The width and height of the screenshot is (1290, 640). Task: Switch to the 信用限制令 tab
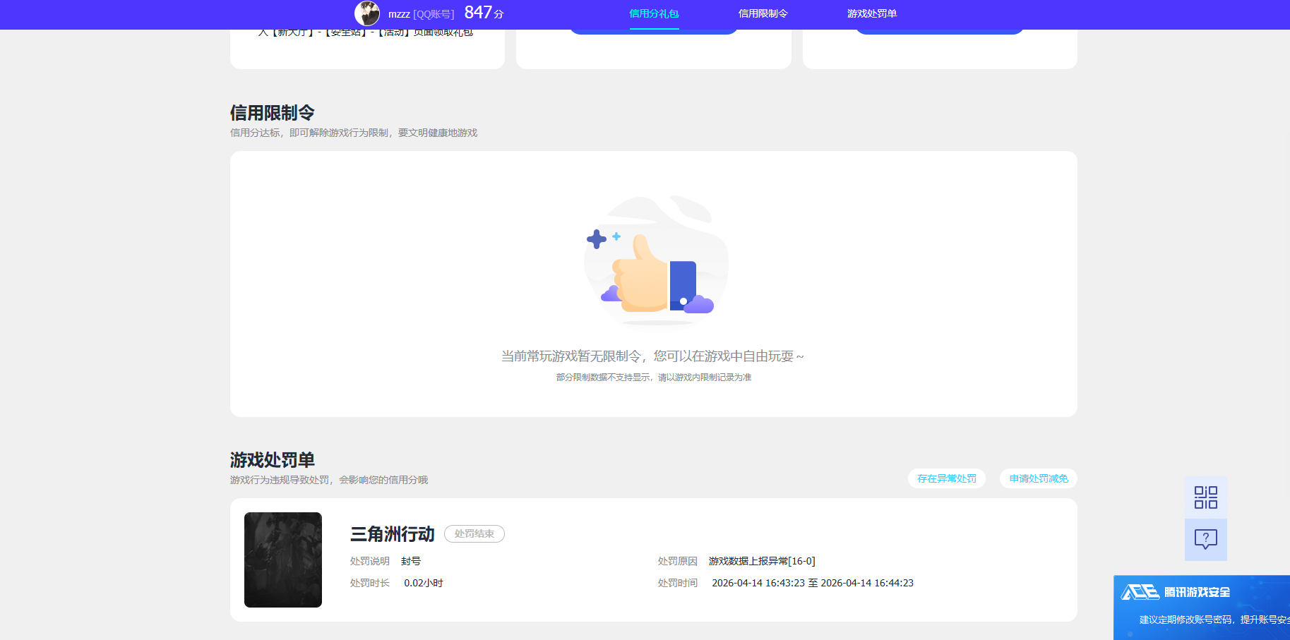point(763,13)
